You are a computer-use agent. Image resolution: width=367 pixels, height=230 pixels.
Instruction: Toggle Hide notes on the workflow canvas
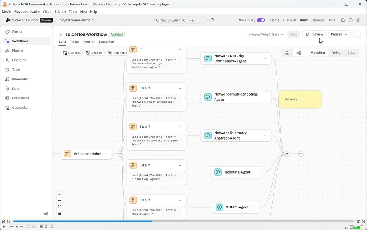click(x=117, y=53)
